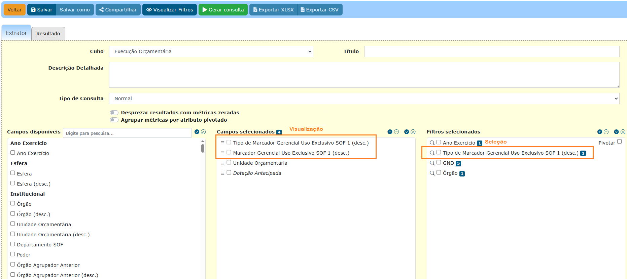Click the Exportar XLSX button
Screen dimensions: 627x279
[x=273, y=10]
